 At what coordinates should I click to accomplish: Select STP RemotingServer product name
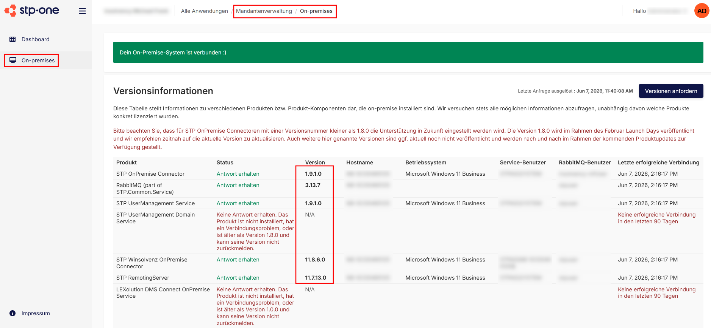pos(143,278)
